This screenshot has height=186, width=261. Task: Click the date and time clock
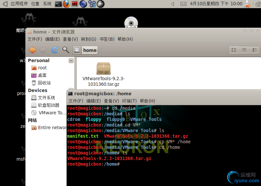coord(216,4)
